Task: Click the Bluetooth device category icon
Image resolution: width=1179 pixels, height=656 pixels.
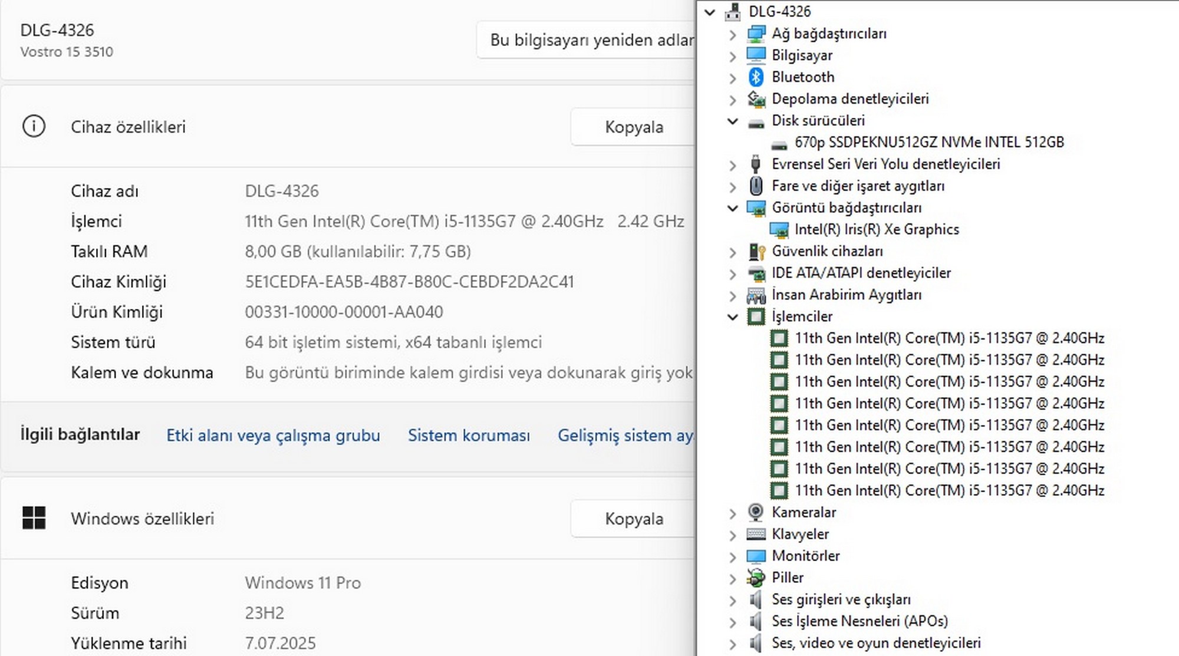Action: click(756, 77)
